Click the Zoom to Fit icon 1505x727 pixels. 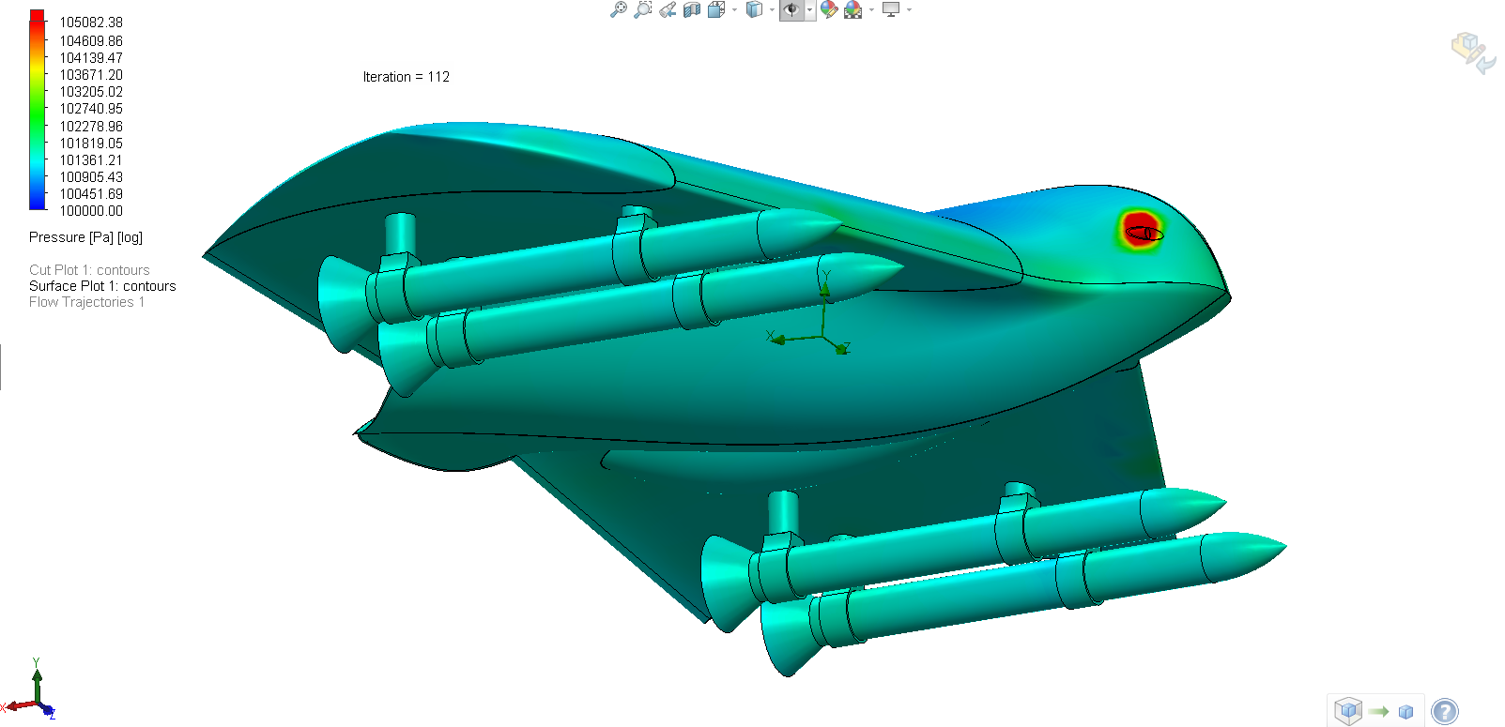pyautogui.click(x=618, y=9)
